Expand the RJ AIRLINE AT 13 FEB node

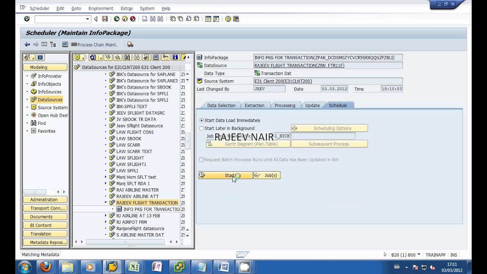[x=106, y=216]
